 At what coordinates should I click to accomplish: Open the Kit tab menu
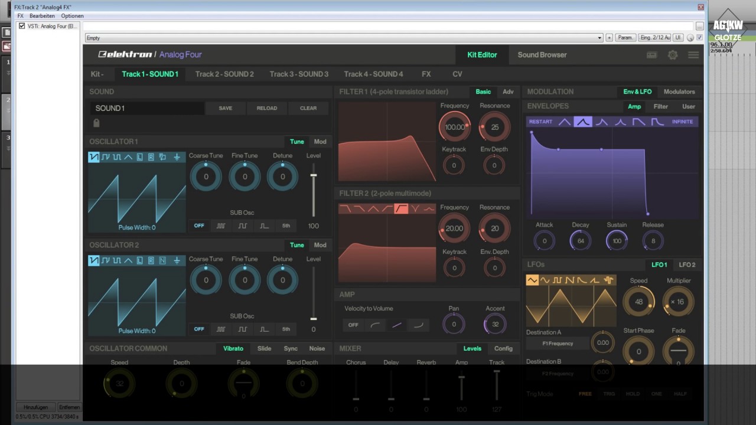97,74
